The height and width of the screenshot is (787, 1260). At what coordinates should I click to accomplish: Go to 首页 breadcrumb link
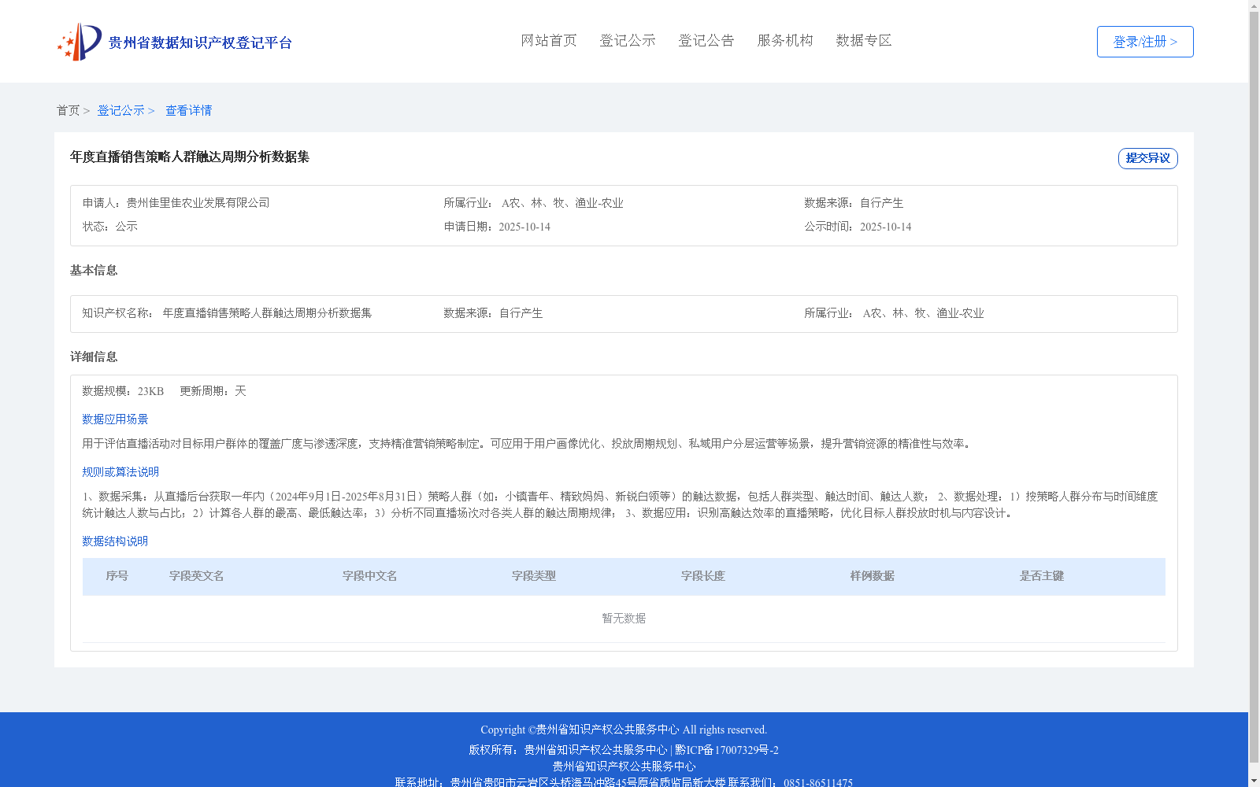click(68, 110)
